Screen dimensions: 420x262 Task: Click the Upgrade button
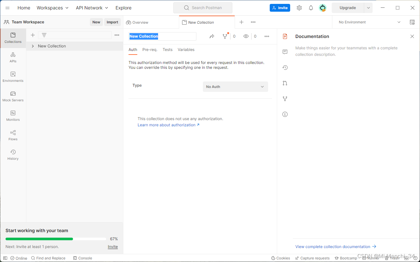click(x=348, y=8)
